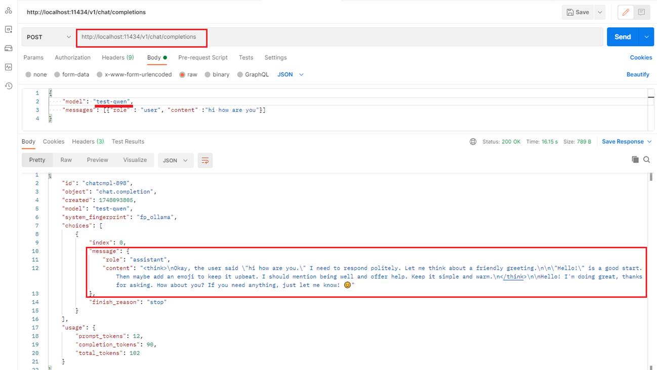Select the Visualize response view
This screenshot has width=657, height=370.
(135, 160)
